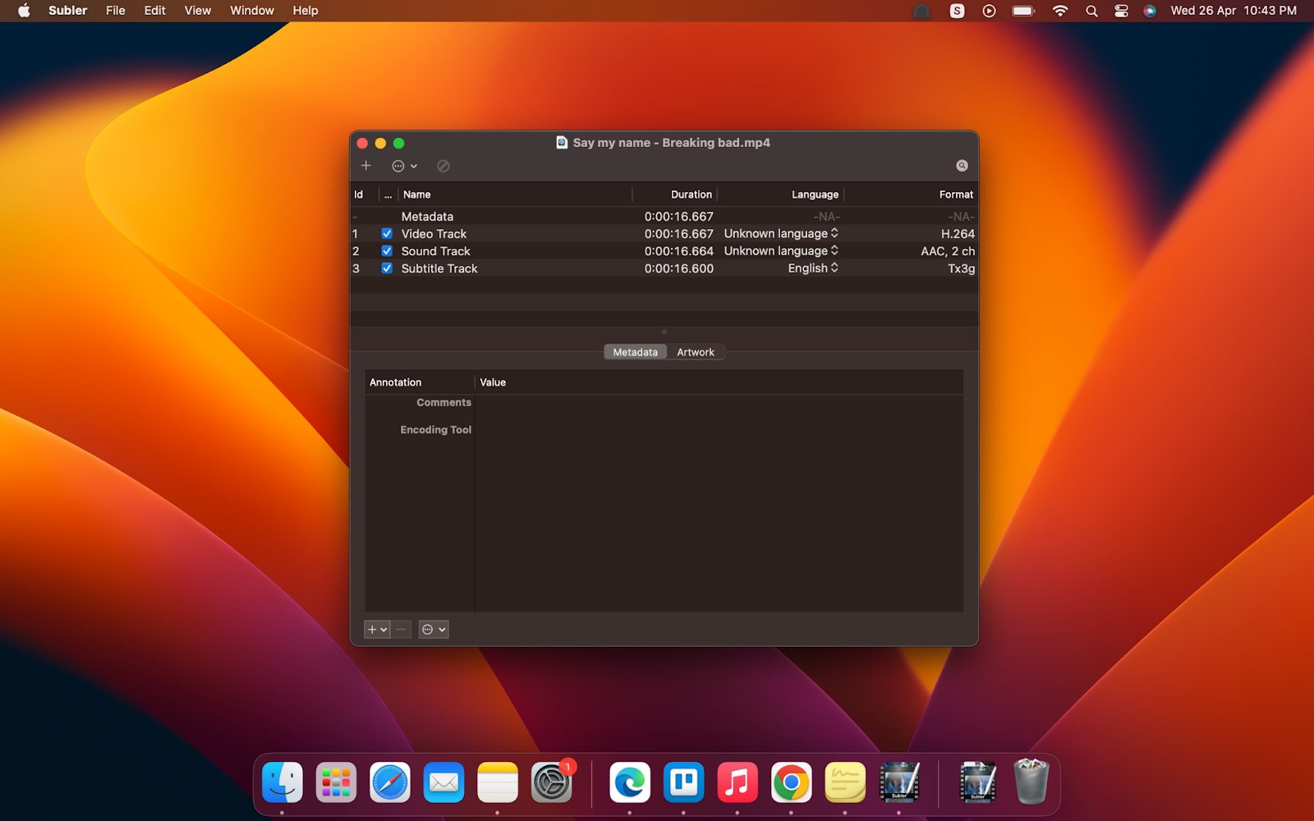
Task: Click the AAC, 2 ch format cell
Action: point(948,251)
